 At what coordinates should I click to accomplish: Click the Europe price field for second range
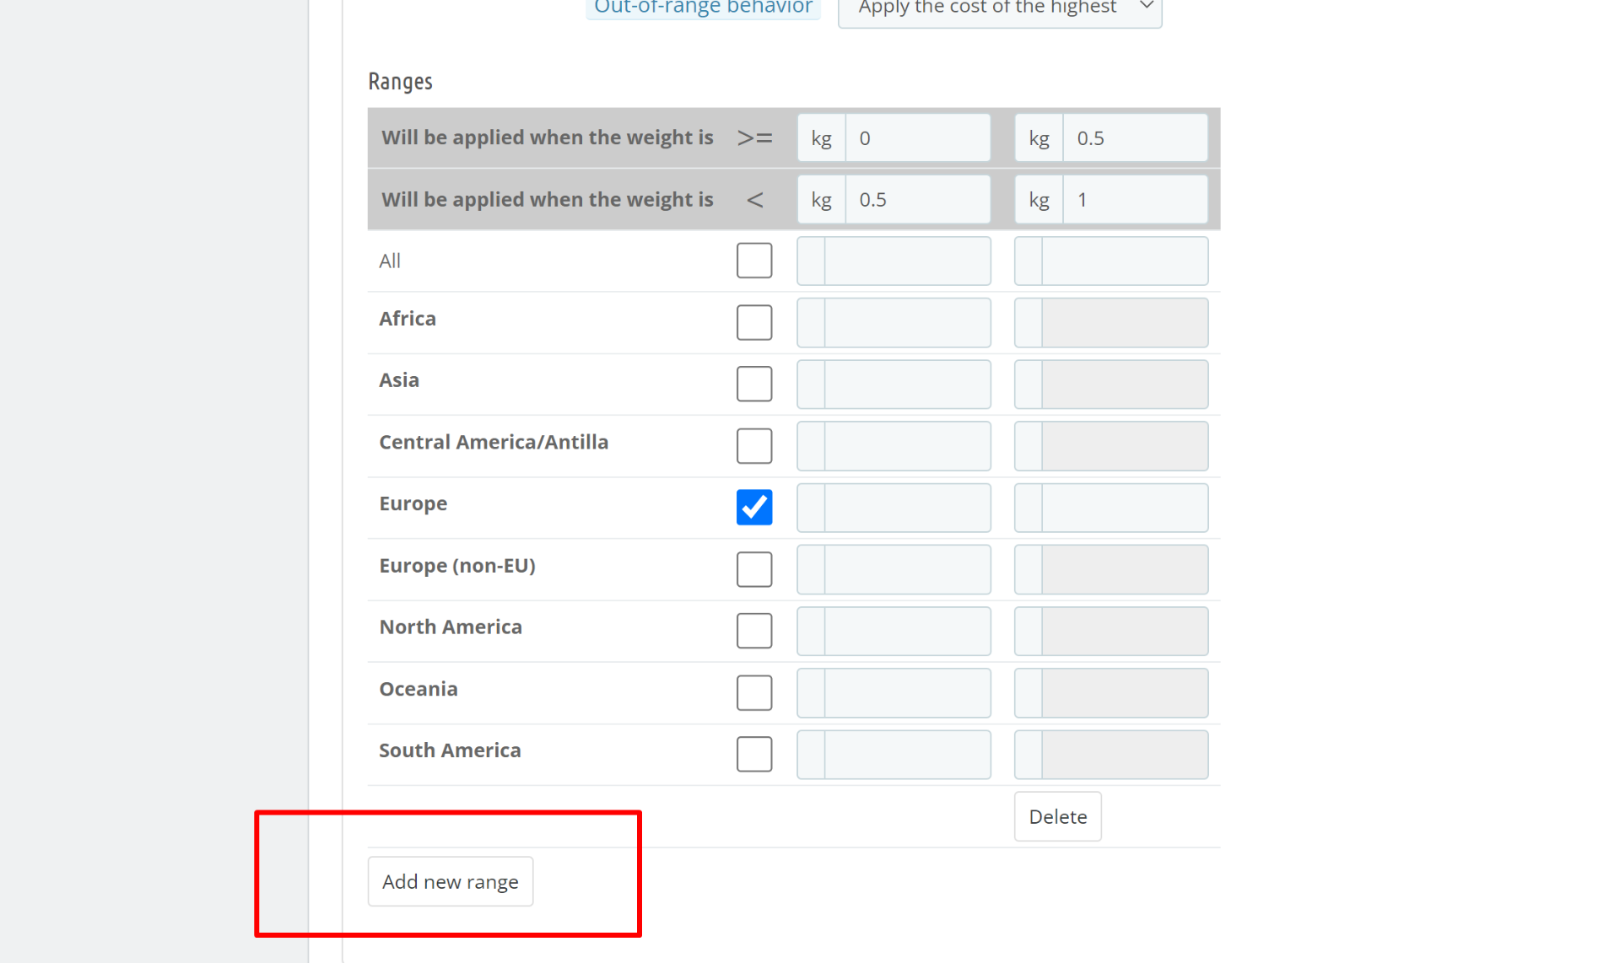point(1124,508)
